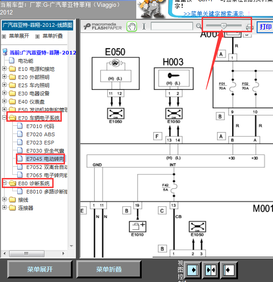This screenshot has height=282, width=273.
Task: Open E7023 ESP wiring diagram
Action: (x=40, y=143)
